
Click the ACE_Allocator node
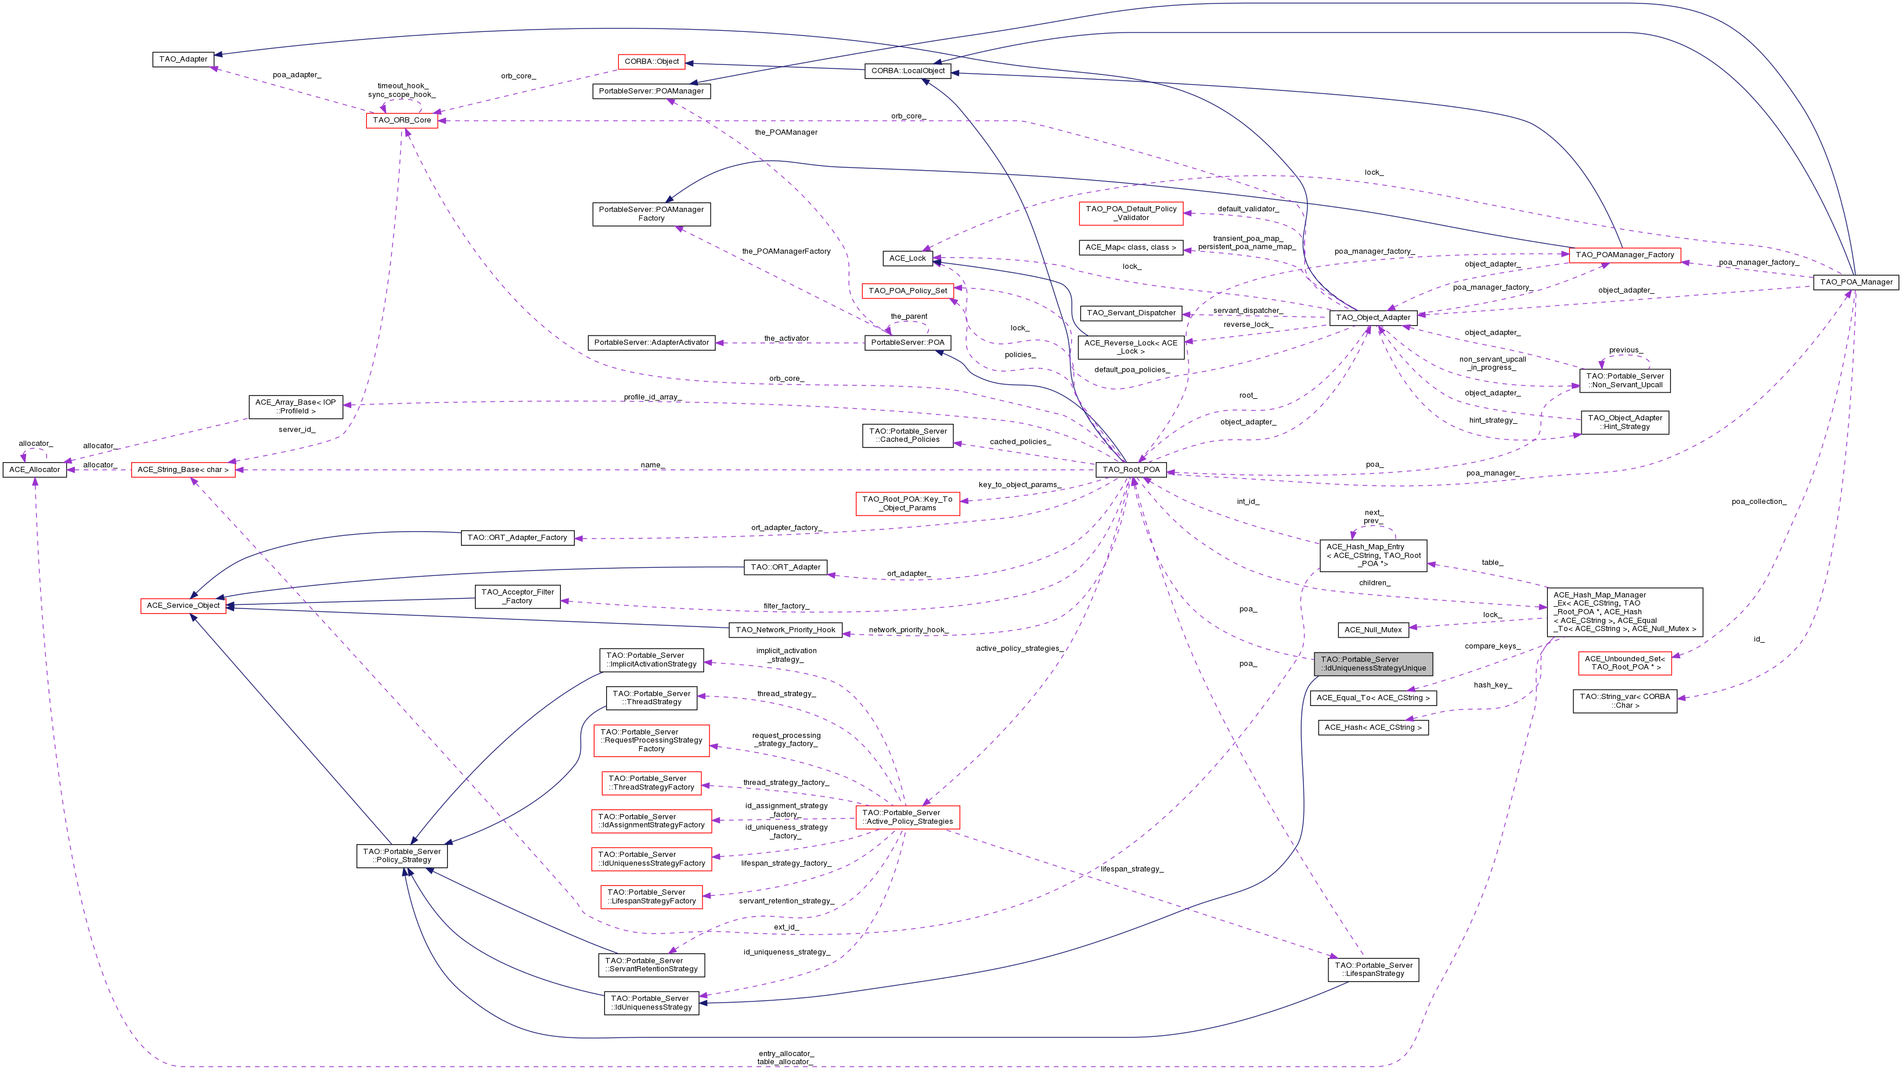coord(35,470)
